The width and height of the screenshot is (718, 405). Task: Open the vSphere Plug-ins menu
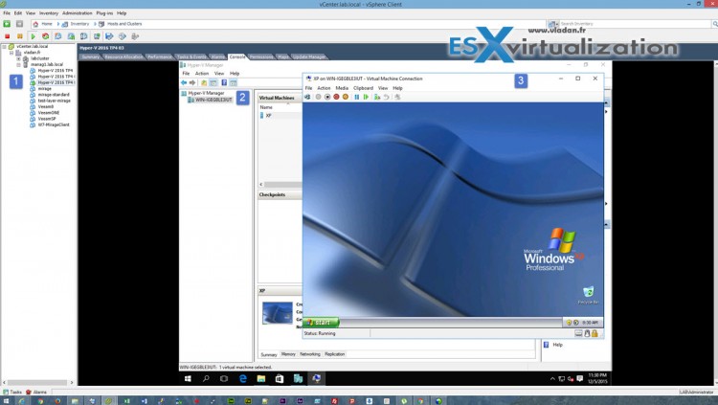pos(104,13)
